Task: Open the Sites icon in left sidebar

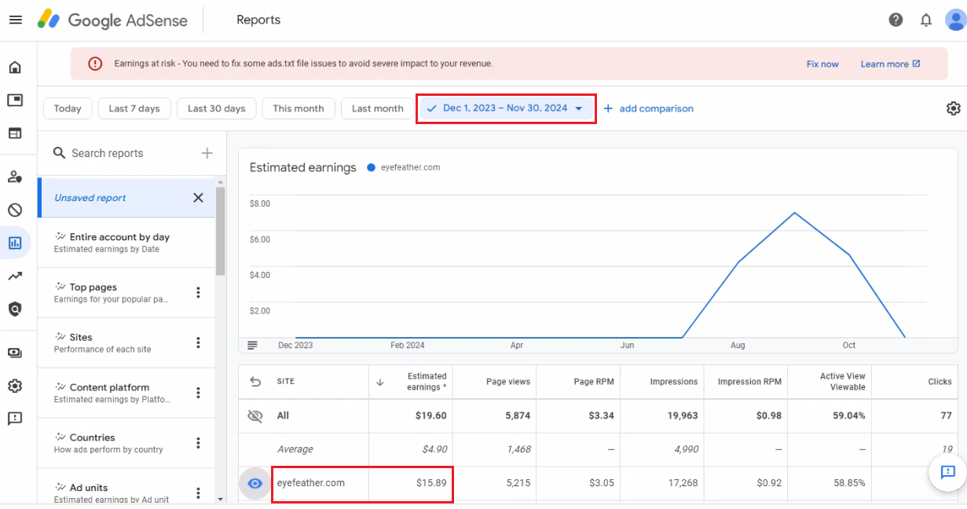Action: tap(15, 133)
